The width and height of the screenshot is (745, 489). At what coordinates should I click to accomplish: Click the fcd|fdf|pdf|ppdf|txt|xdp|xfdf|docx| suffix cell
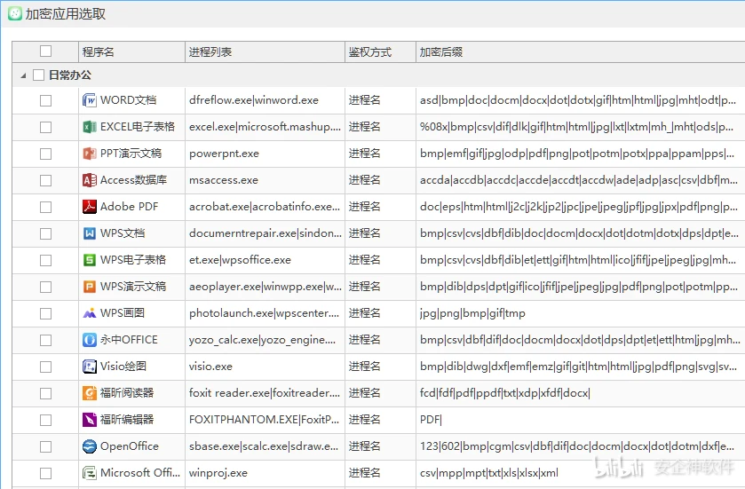click(581, 392)
